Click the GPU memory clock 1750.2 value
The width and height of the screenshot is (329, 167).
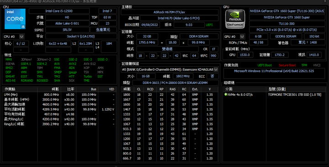click(x=280, y=55)
